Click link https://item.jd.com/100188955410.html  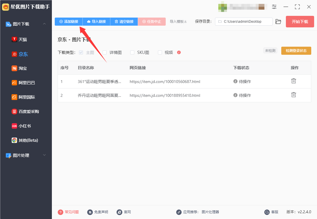point(165,95)
